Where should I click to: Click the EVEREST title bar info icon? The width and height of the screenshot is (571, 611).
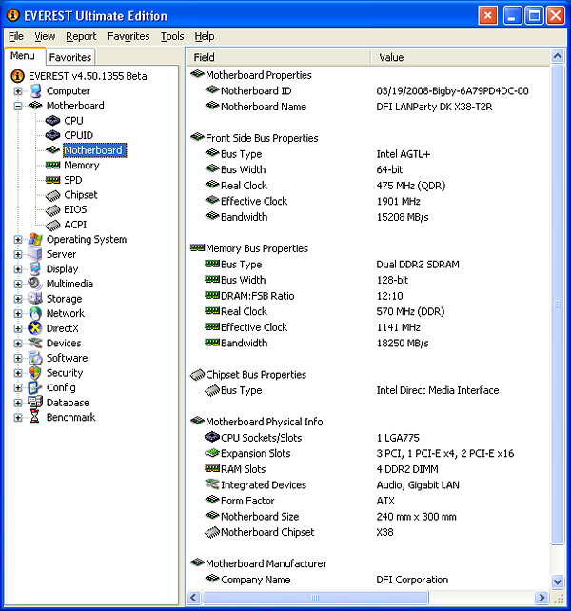tap(13, 15)
